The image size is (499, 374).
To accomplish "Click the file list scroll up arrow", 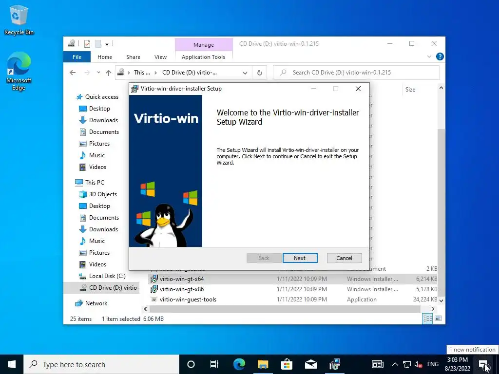I will pyautogui.click(x=441, y=88).
